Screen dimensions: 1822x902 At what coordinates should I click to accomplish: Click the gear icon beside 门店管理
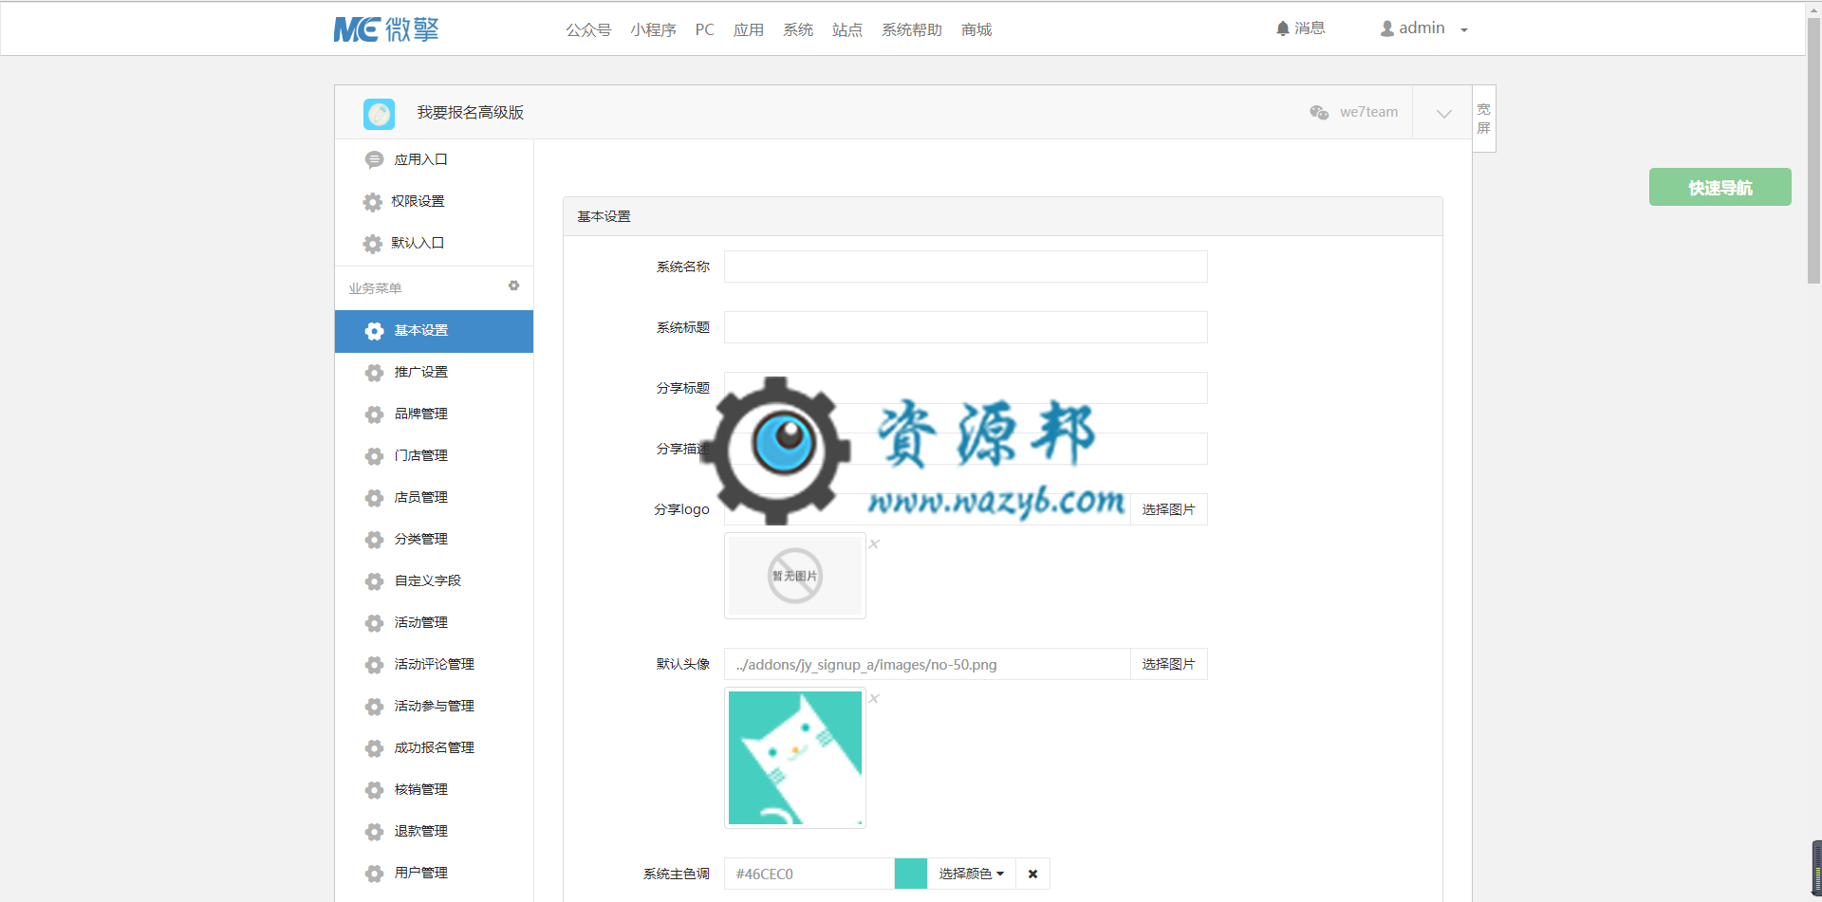(375, 456)
